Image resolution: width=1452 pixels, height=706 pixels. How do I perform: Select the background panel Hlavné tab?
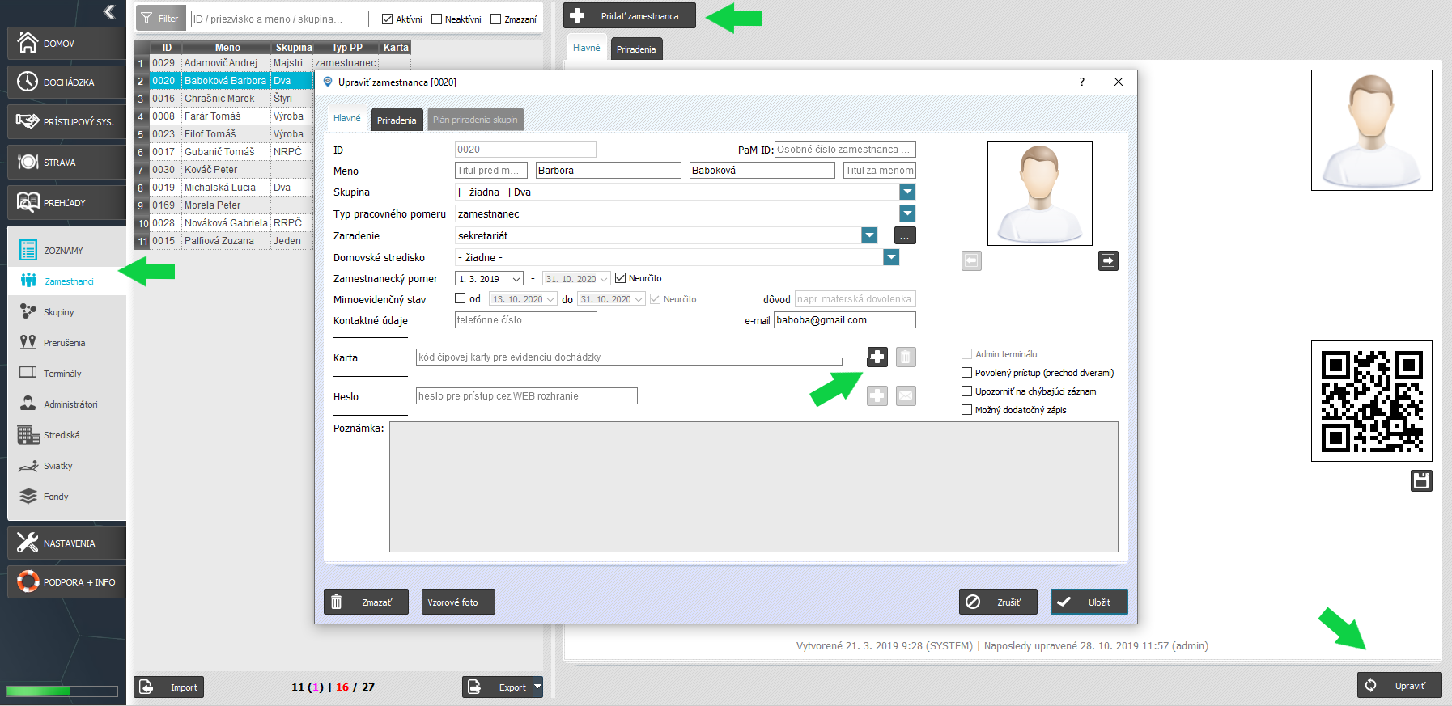tap(587, 48)
